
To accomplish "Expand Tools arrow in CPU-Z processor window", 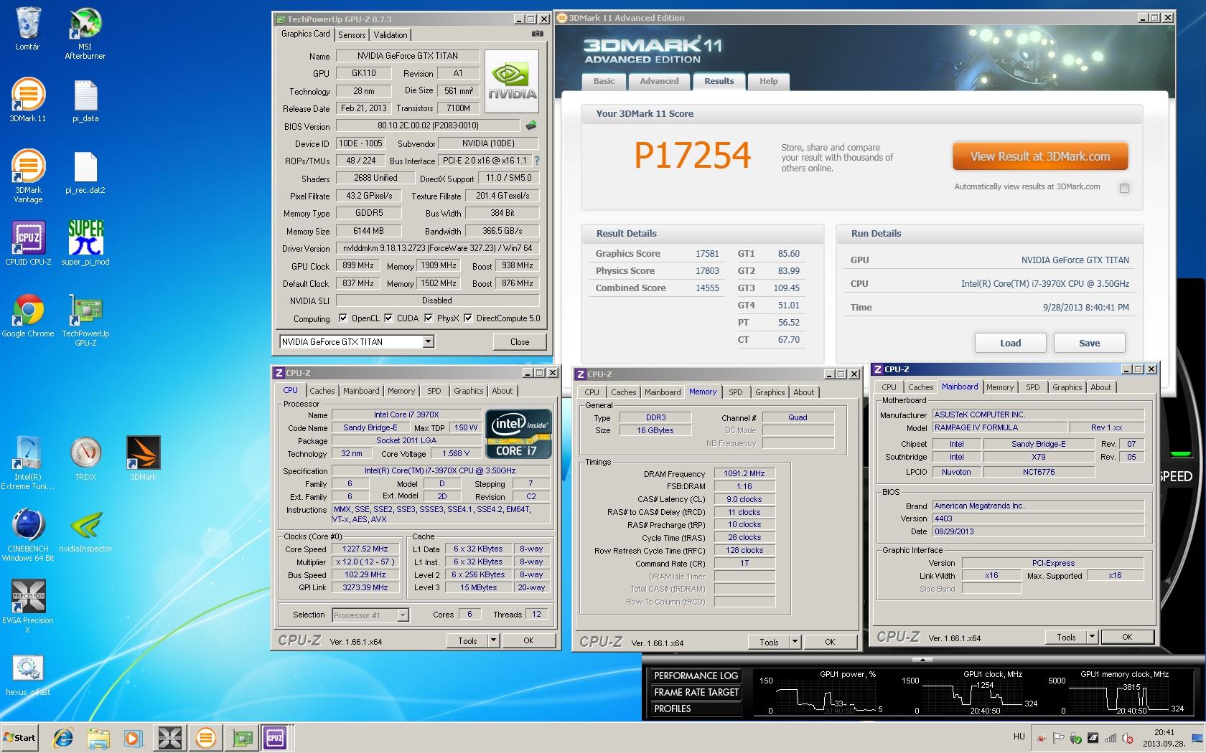I will (493, 640).
